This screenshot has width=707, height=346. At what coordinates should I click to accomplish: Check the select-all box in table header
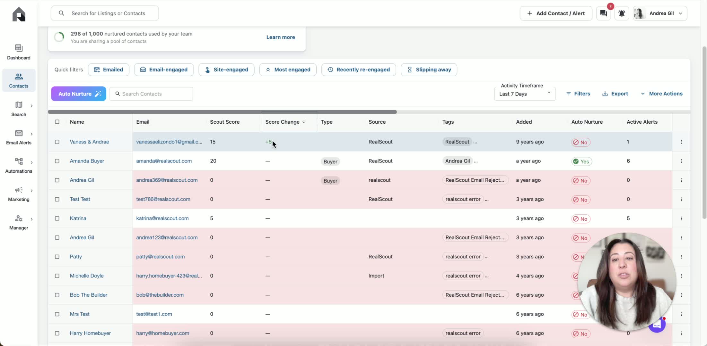[x=57, y=122]
